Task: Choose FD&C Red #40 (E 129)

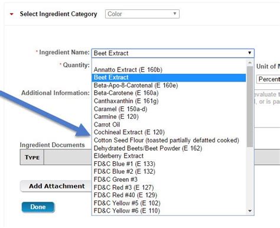Action: tap(169, 195)
